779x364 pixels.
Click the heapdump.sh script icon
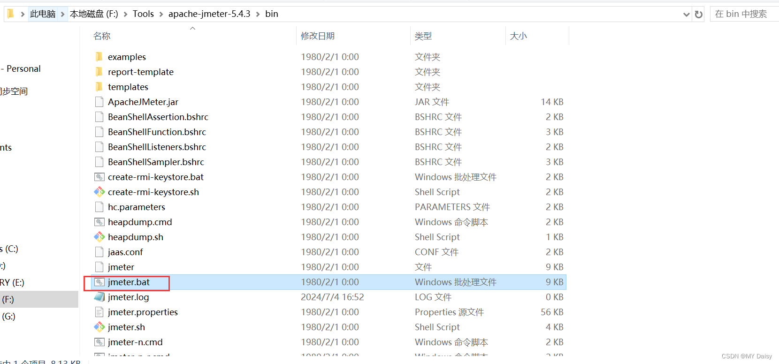99,237
